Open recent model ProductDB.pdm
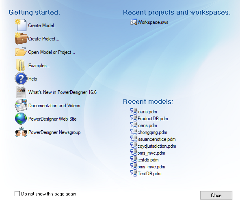Screen dimensions: 240x206 pos(153,119)
